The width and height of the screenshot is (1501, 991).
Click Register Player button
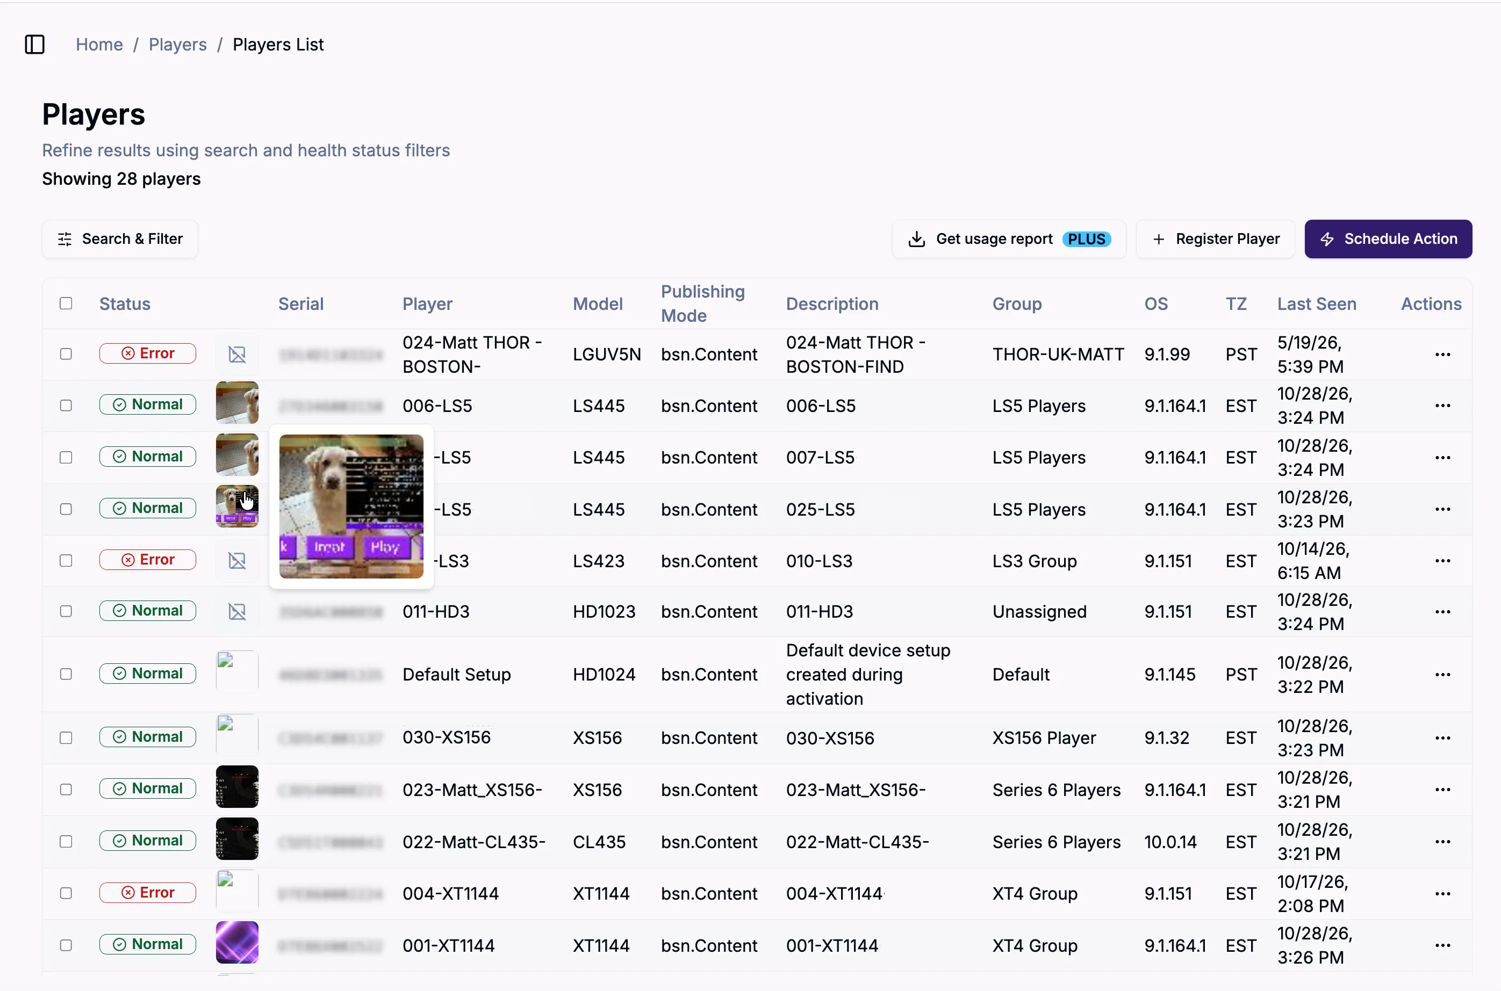1215,239
